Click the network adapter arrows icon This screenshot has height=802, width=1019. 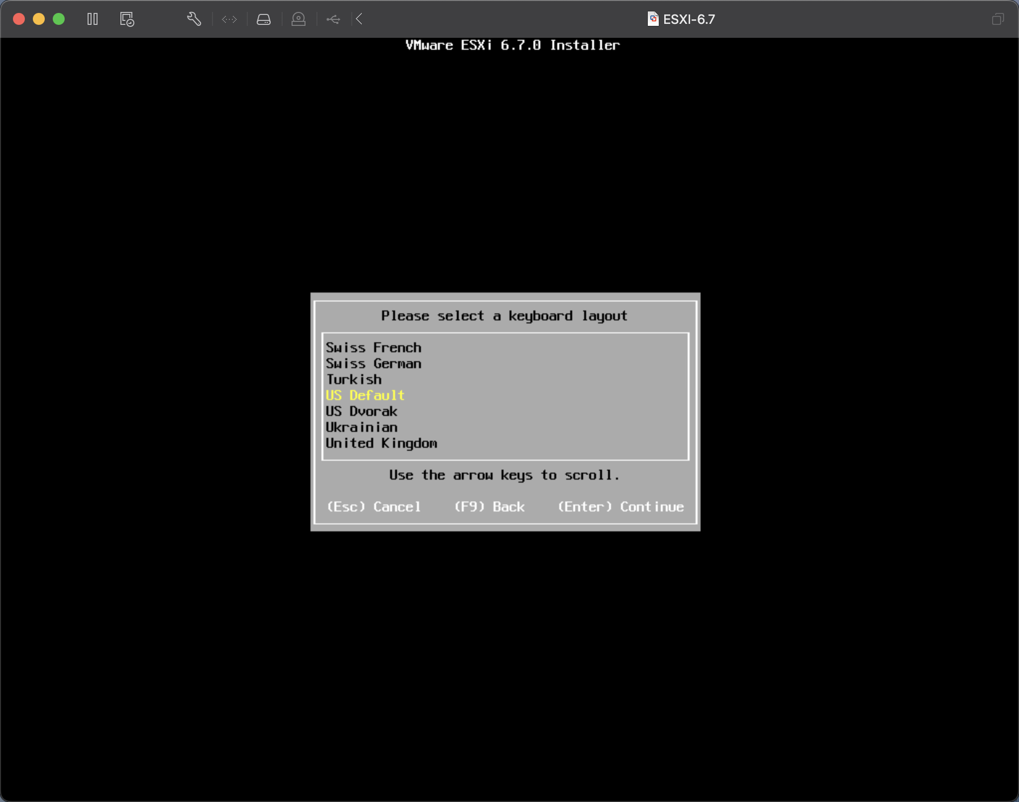(x=229, y=19)
